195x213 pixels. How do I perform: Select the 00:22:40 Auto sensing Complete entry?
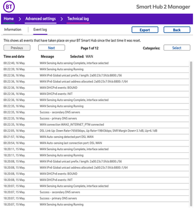96,63
